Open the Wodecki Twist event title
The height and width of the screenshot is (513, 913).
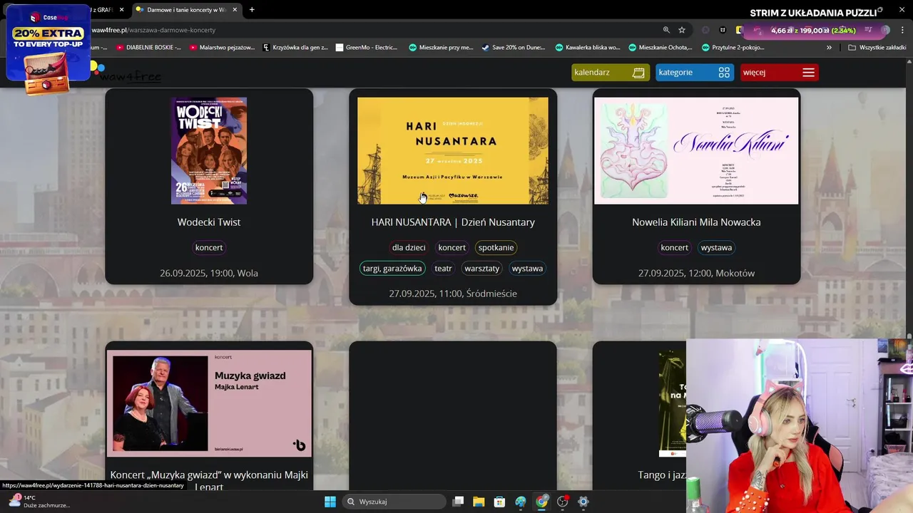coord(209,222)
